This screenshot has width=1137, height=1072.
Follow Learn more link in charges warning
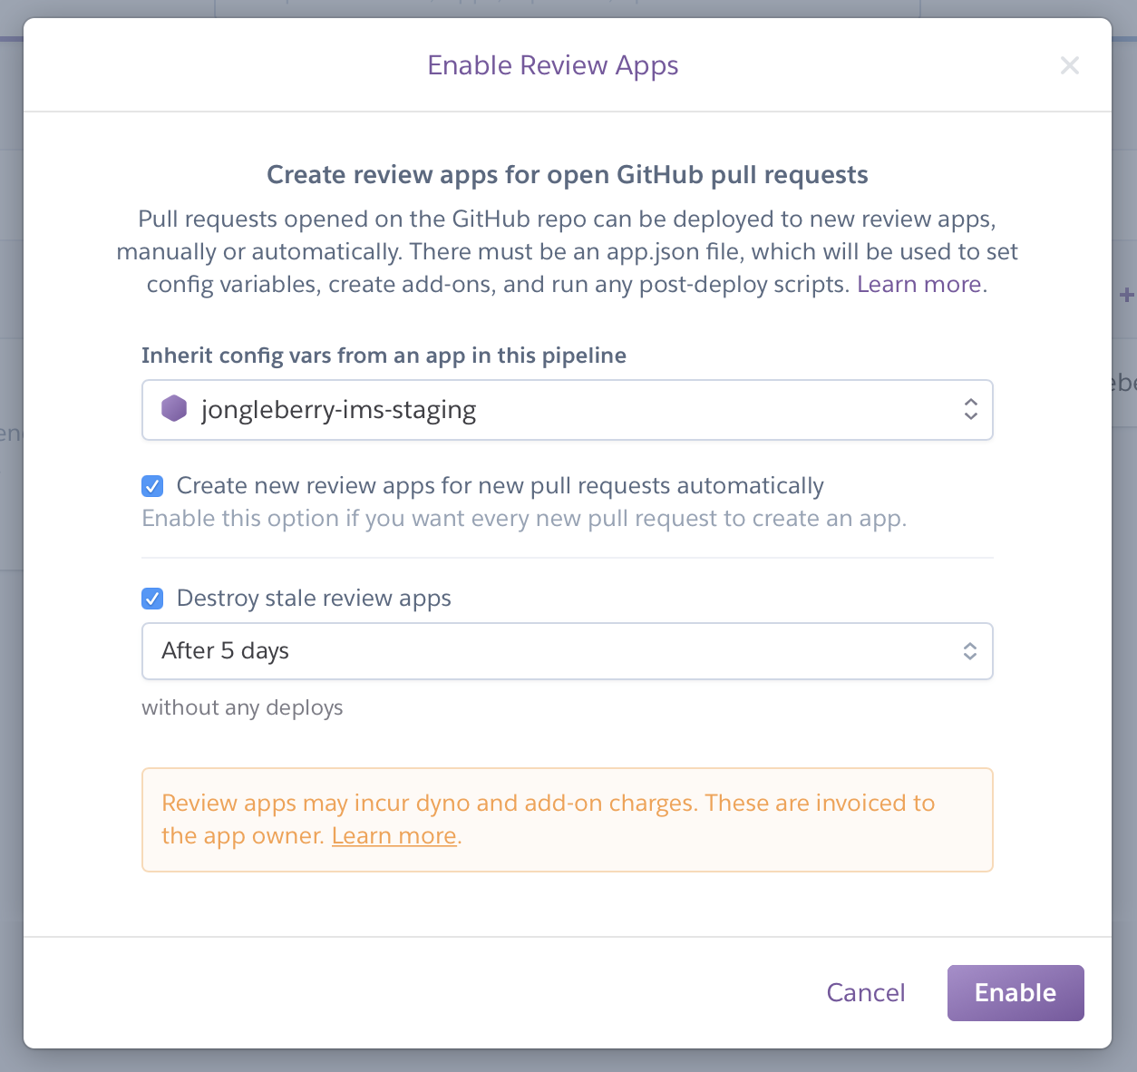[x=394, y=835]
